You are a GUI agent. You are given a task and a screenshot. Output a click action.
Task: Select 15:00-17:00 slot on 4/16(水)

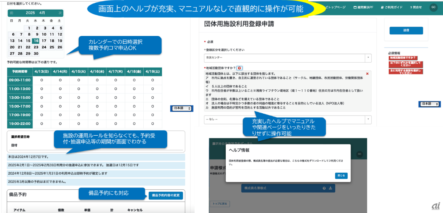pos(97,106)
